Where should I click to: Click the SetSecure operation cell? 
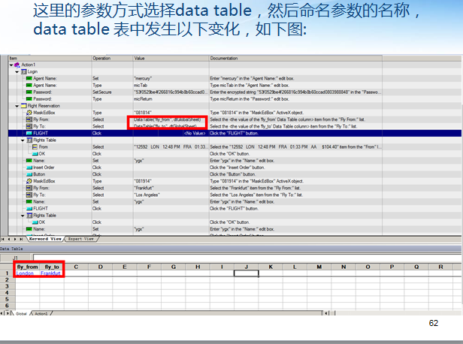point(112,92)
